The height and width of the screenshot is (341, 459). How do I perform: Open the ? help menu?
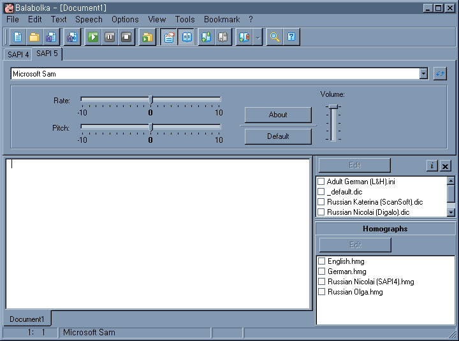point(251,19)
